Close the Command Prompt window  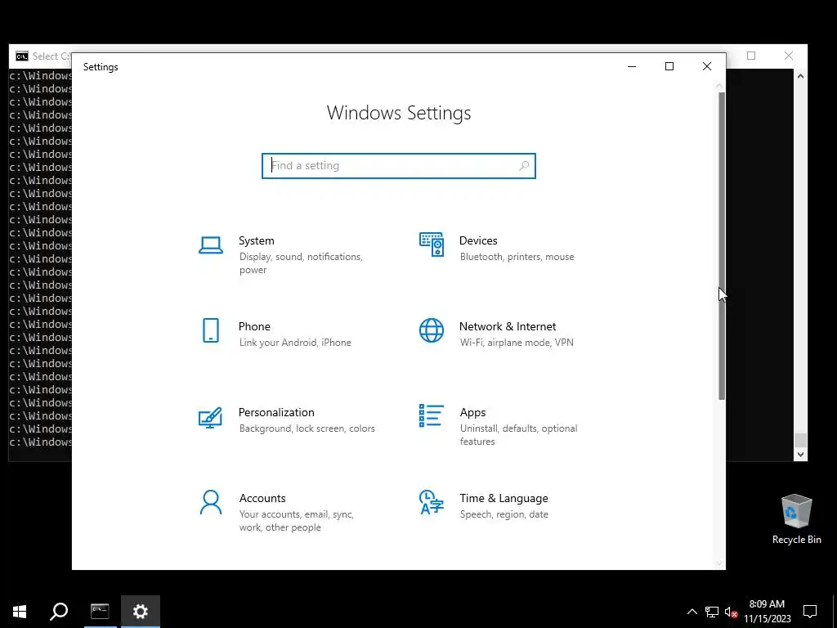click(x=789, y=56)
